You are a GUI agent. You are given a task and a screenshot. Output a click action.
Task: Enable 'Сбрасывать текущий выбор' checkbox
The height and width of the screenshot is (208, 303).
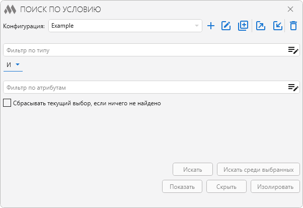tap(7, 103)
